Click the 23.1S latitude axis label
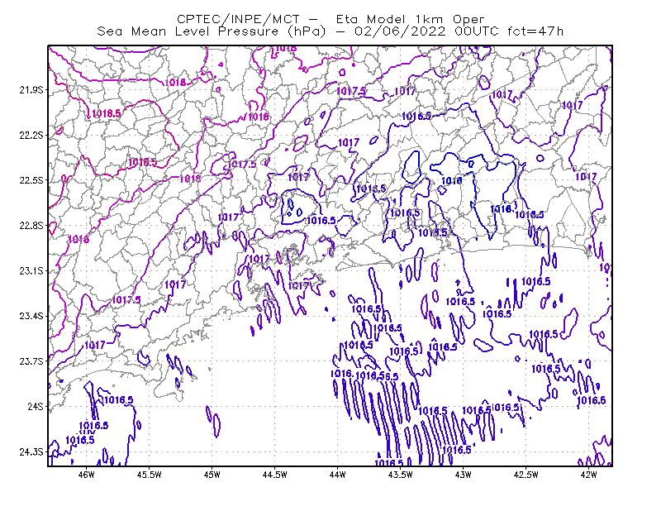 tap(31, 270)
